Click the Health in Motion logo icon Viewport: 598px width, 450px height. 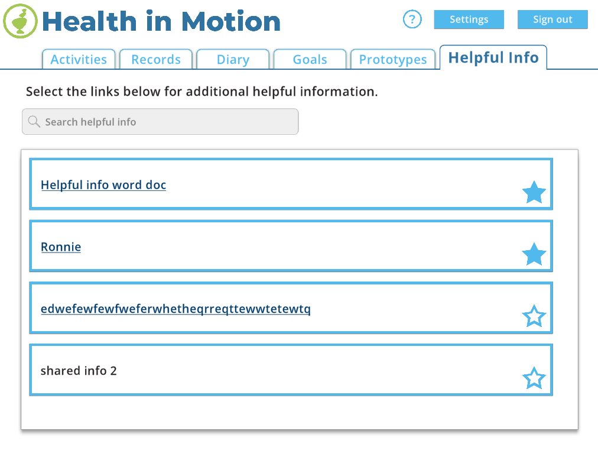tap(20, 21)
